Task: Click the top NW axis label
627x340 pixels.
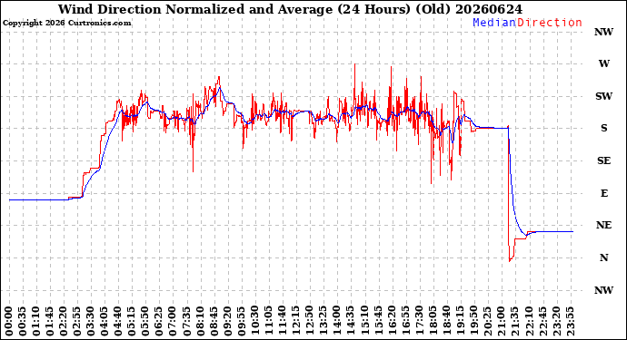Action: click(x=603, y=32)
